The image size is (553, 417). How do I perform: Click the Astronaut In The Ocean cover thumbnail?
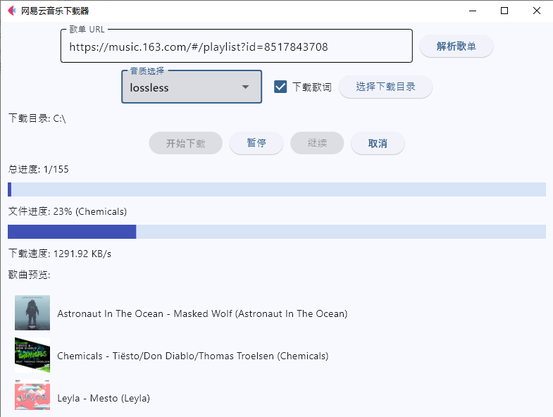pos(32,313)
